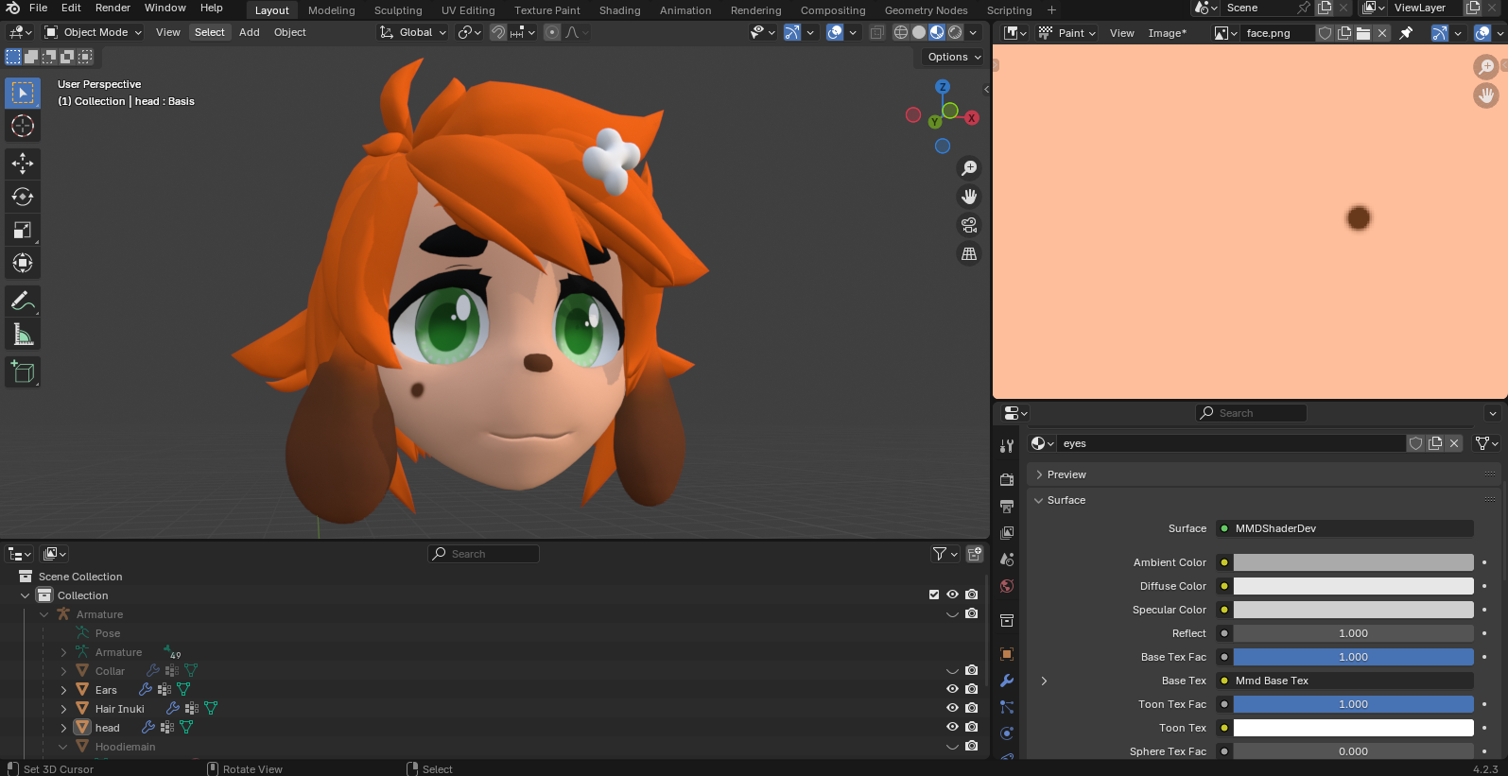Toggle camera view in 3D viewport
The height and width of the screenshot is (776, 1508).
click(x=969, y=225)
